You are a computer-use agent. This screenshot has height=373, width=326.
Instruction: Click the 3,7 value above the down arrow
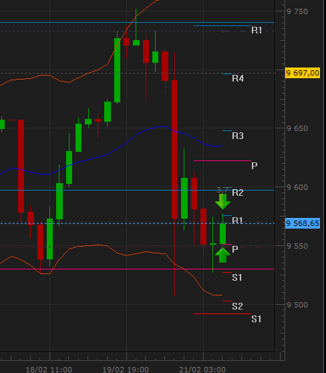pyautogui.click(x=222, y=190)
